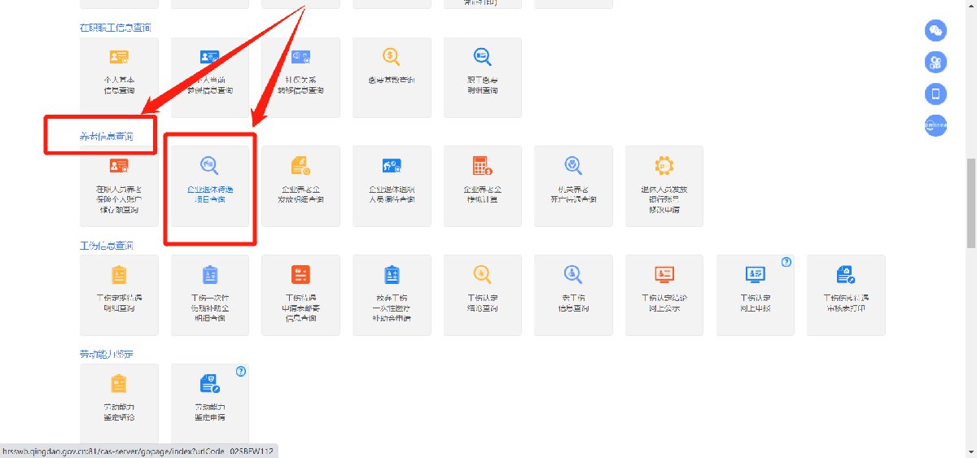This screenshot has height=458, width=977.
Task: Open 职工缴费明细查询 tile
Action: coord(483,76)
